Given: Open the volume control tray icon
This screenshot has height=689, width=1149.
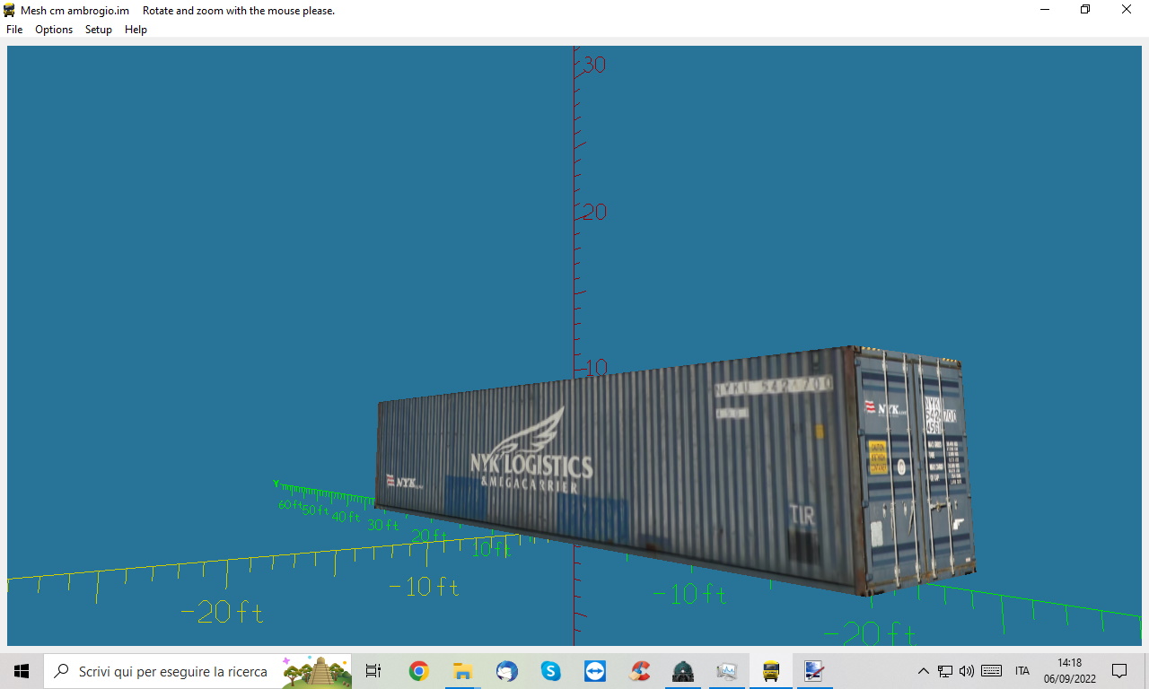Looking at the screenshot, I should click(967, 671).
